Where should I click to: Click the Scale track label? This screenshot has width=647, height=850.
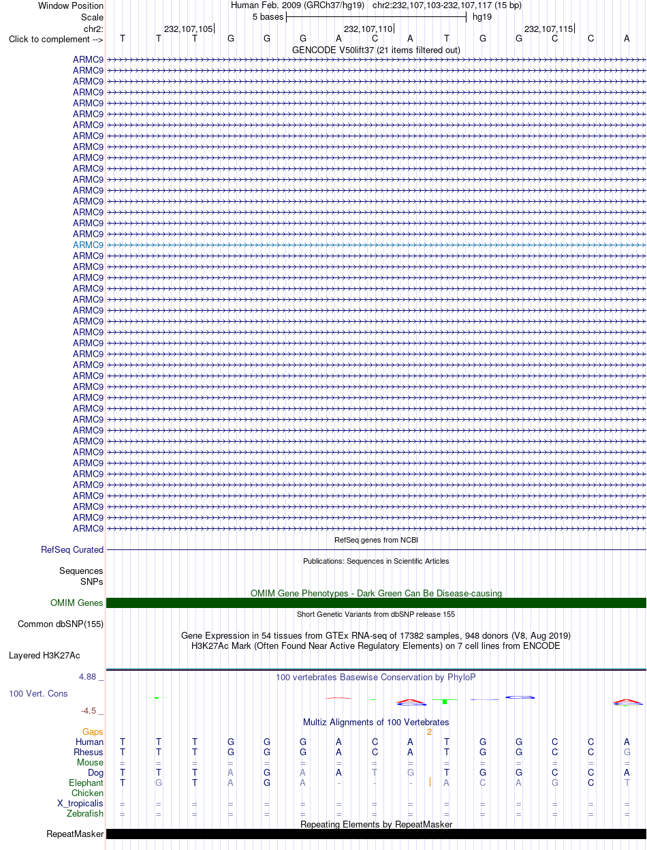point(92,17)
